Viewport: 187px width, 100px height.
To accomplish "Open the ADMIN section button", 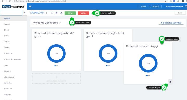I will pos(143,6).
